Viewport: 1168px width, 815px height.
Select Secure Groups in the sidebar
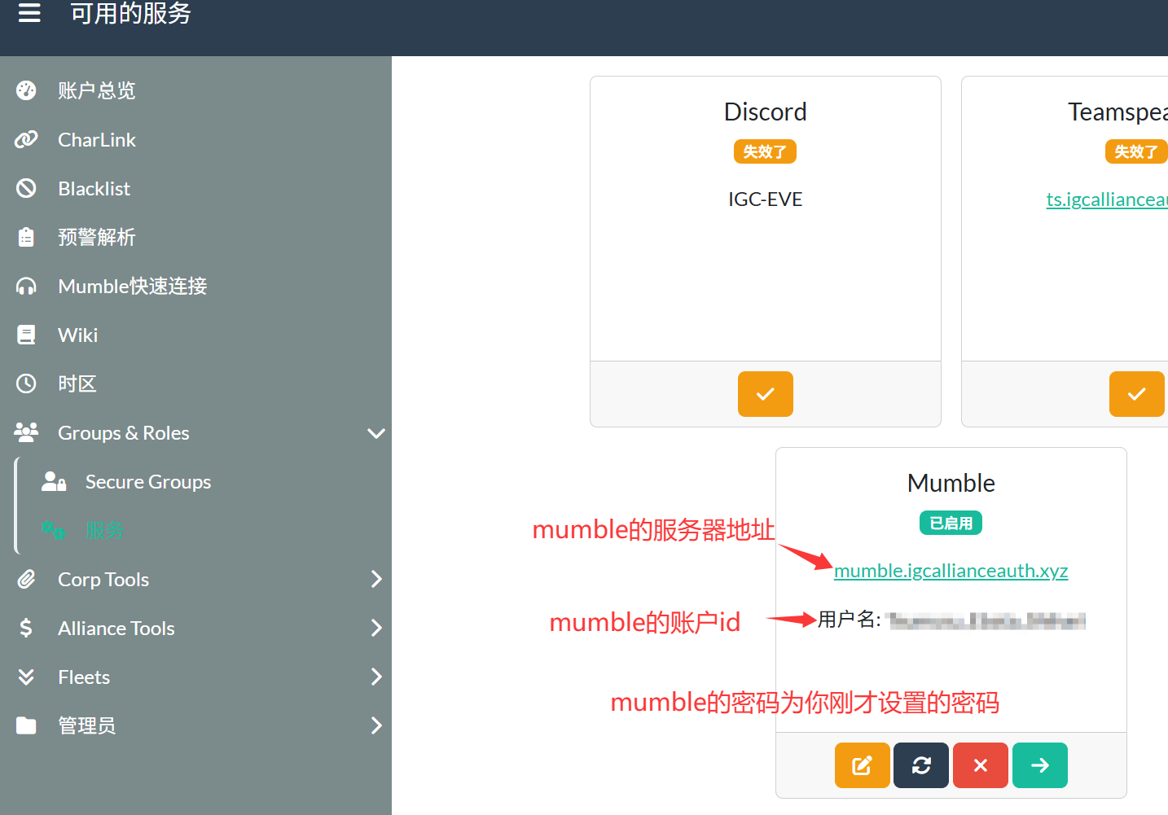point(147,482)
